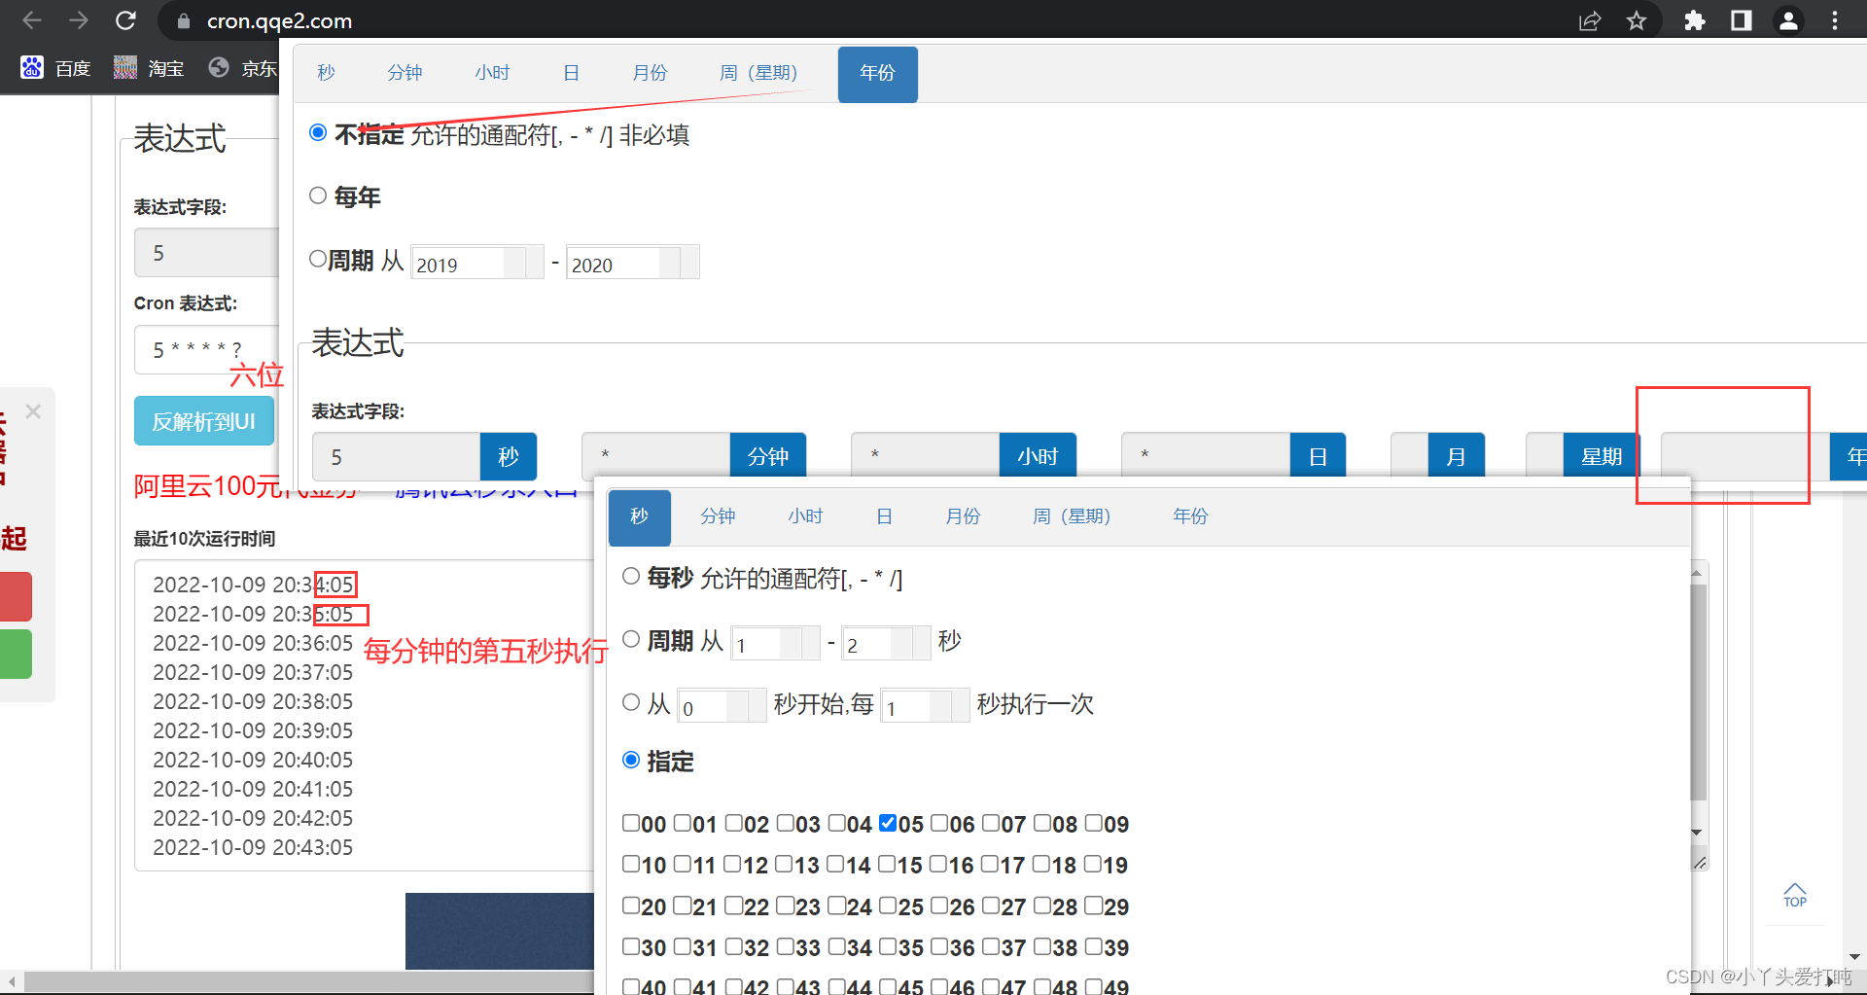
Task: Open the 年份 tab in lower panel
Action: point(1190,517)
